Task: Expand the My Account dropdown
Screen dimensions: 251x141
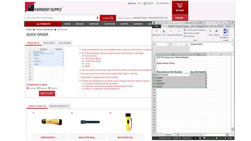Action: [164, 3]
